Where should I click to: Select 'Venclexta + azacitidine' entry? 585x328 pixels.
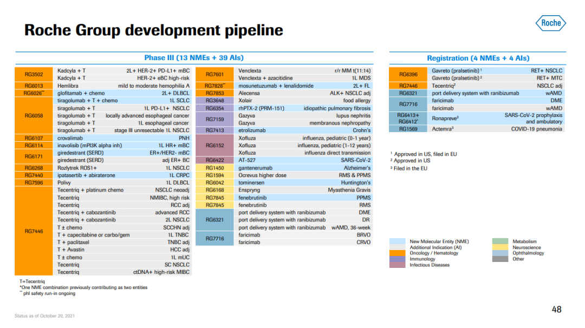click(265, 78)
